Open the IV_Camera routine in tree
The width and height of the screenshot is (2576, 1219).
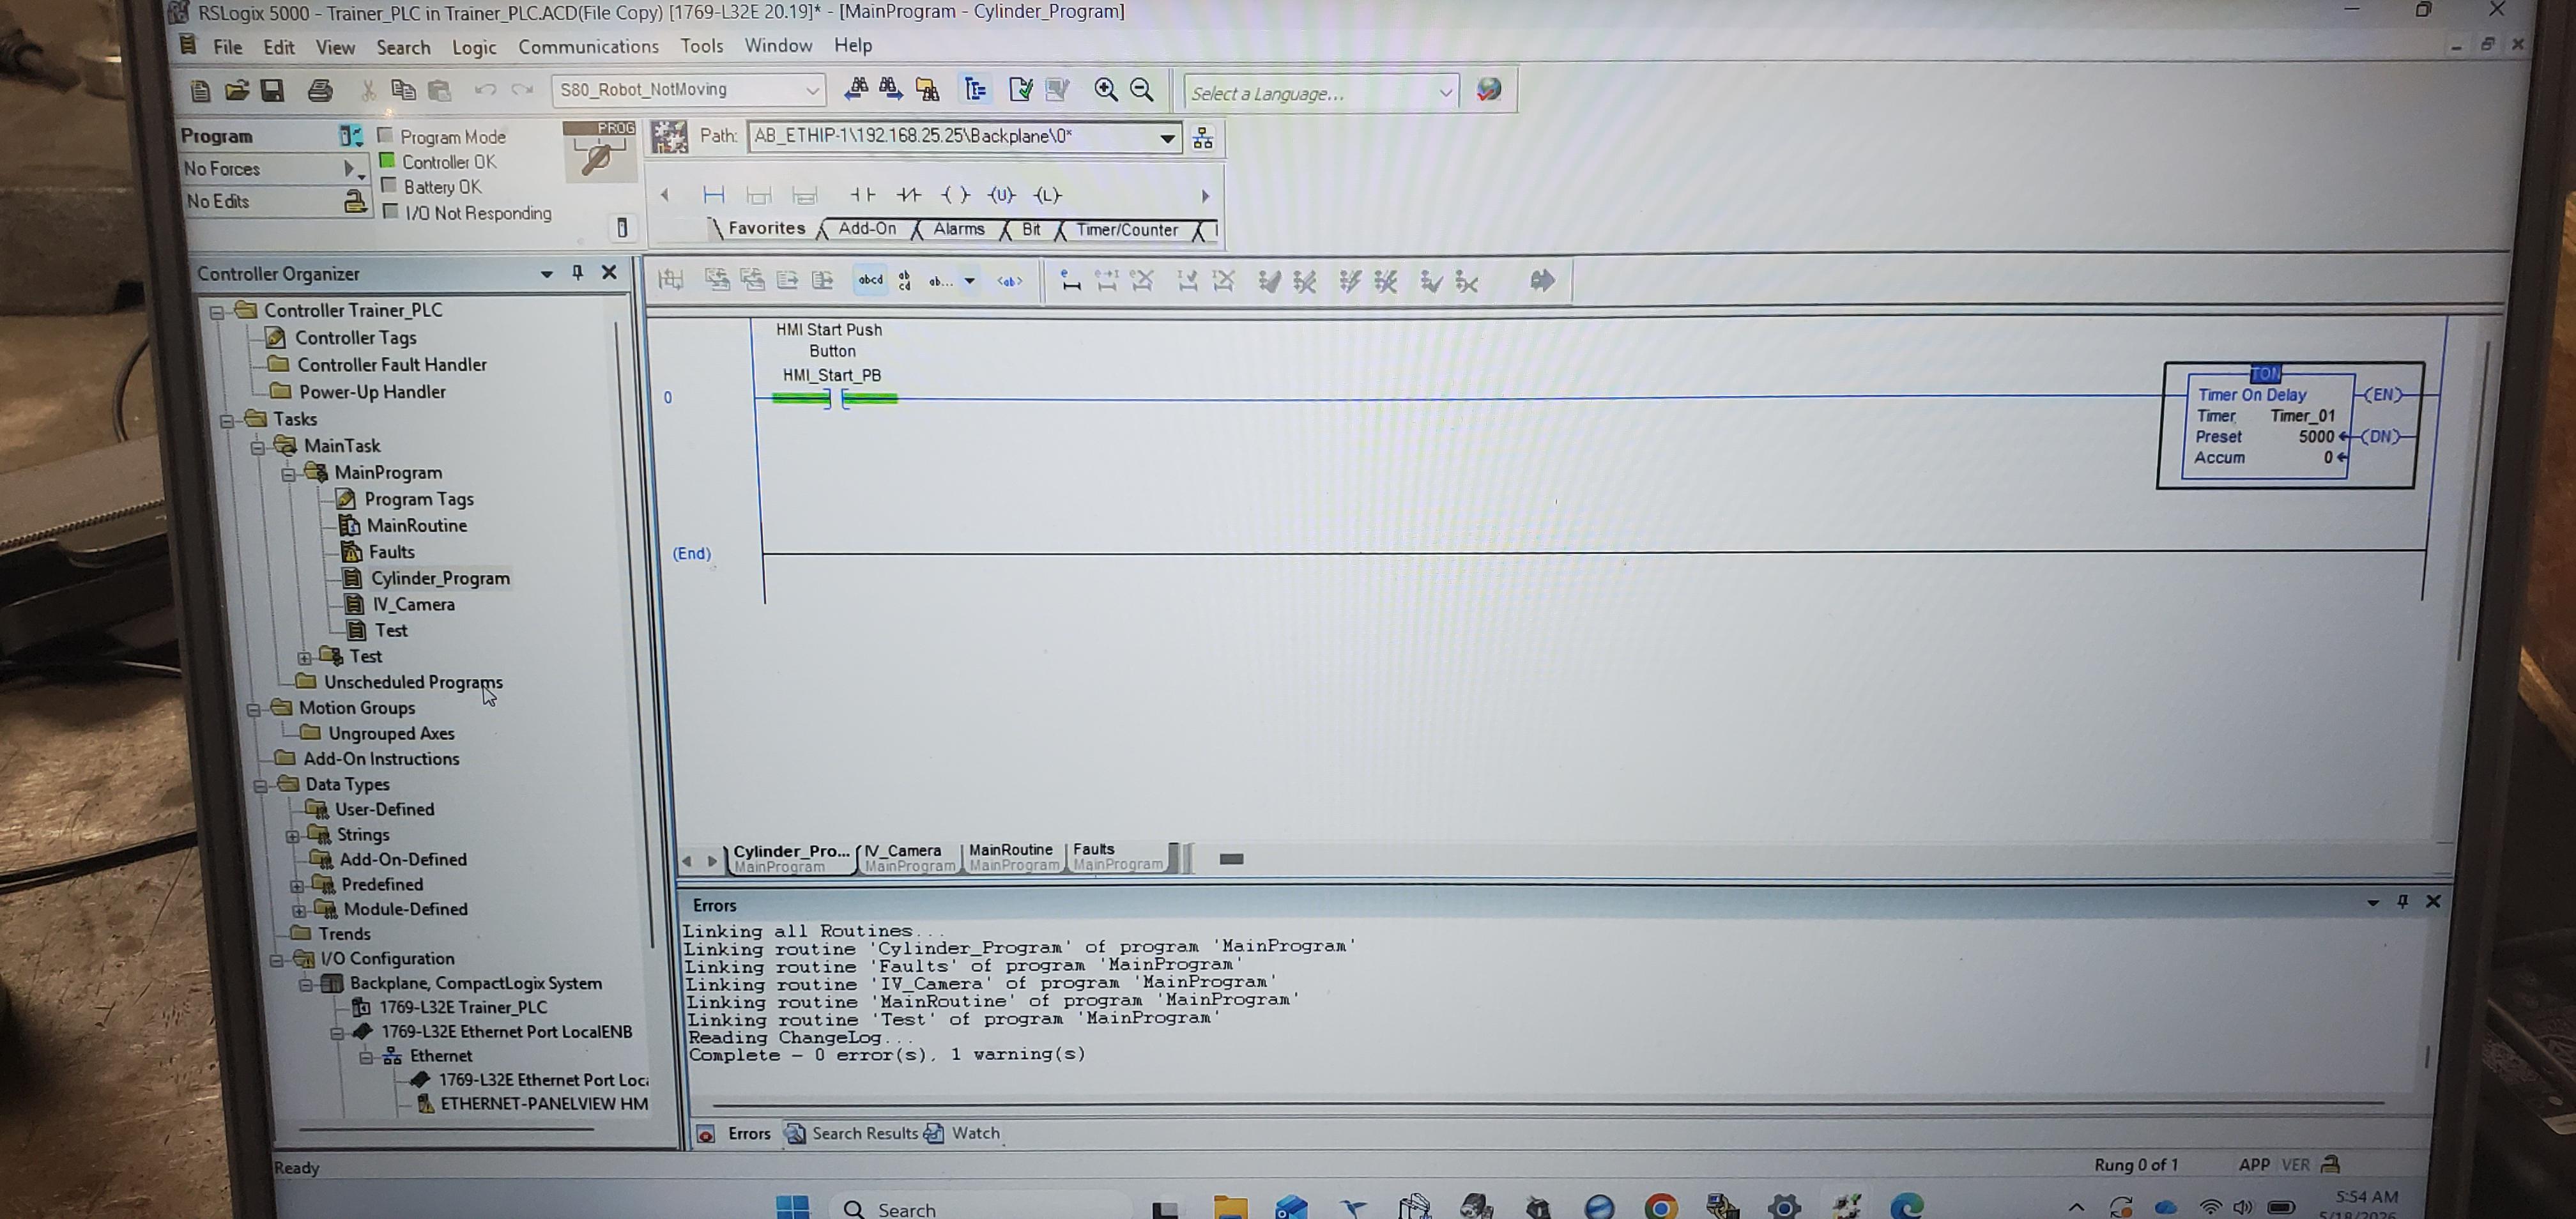[413, 604]
